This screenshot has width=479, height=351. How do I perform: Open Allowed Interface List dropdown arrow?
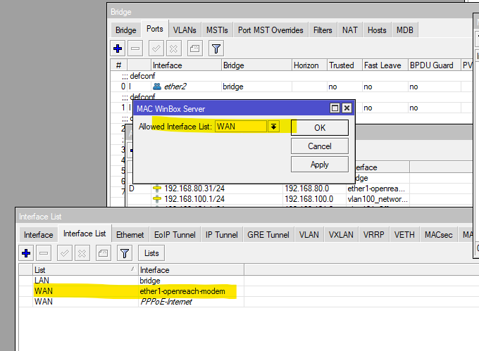(273, 127)
